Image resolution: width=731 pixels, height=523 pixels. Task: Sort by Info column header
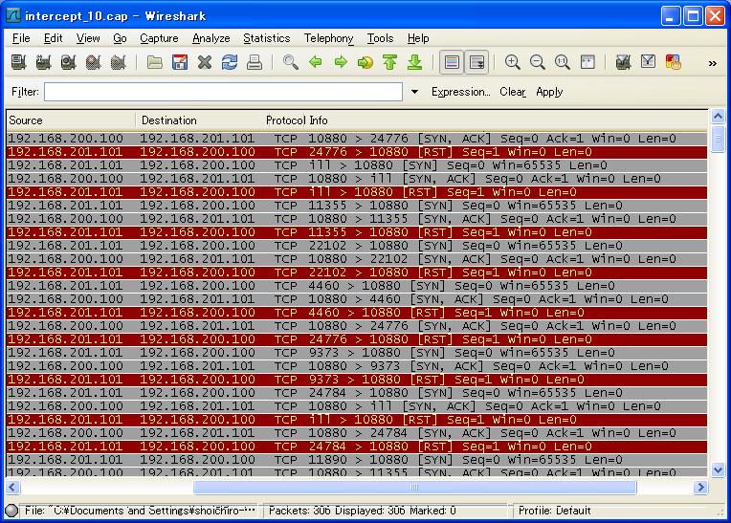click(508, 120)
